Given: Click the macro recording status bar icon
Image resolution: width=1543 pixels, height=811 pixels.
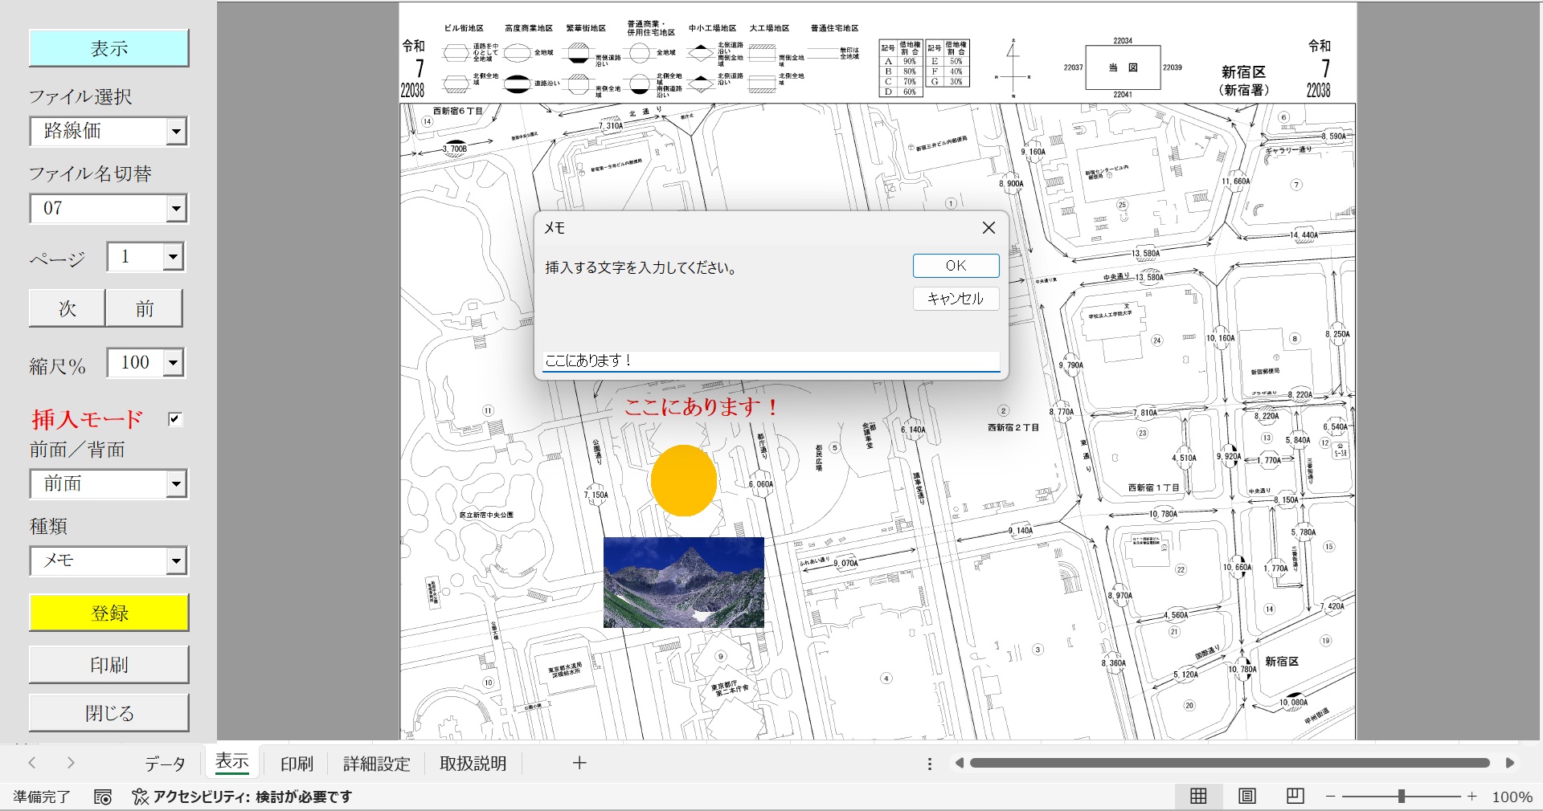Looking at the screenshot, I should (103, 797).
